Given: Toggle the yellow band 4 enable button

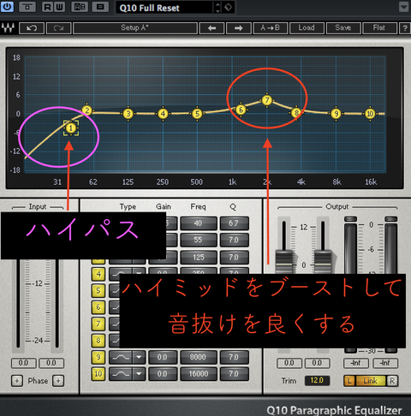Looking at the screenshot, I should (x=98, y=274).
